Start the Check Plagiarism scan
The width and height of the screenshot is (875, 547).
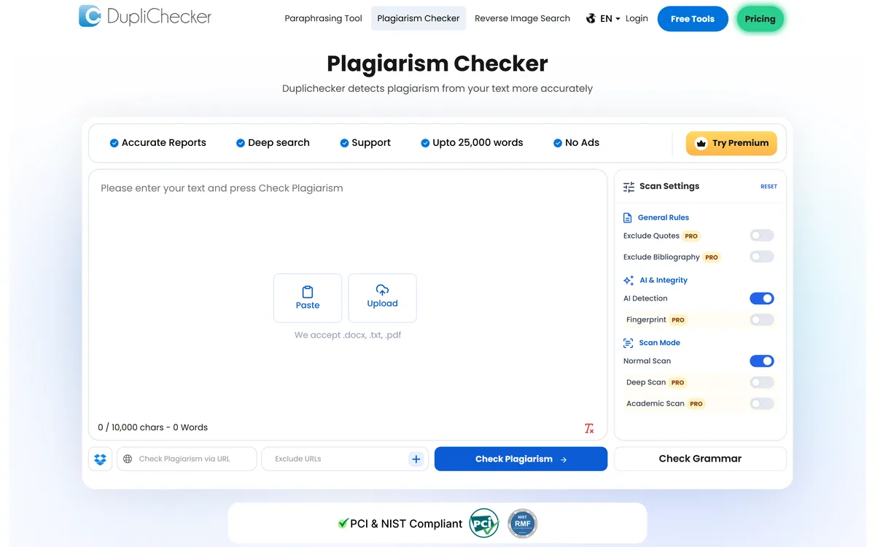click(521, 459)
